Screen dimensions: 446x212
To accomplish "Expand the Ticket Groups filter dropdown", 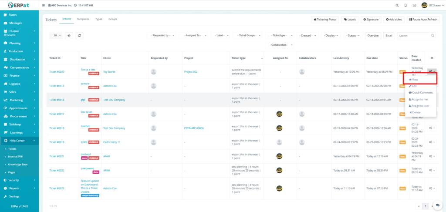I will pos(248,36).
